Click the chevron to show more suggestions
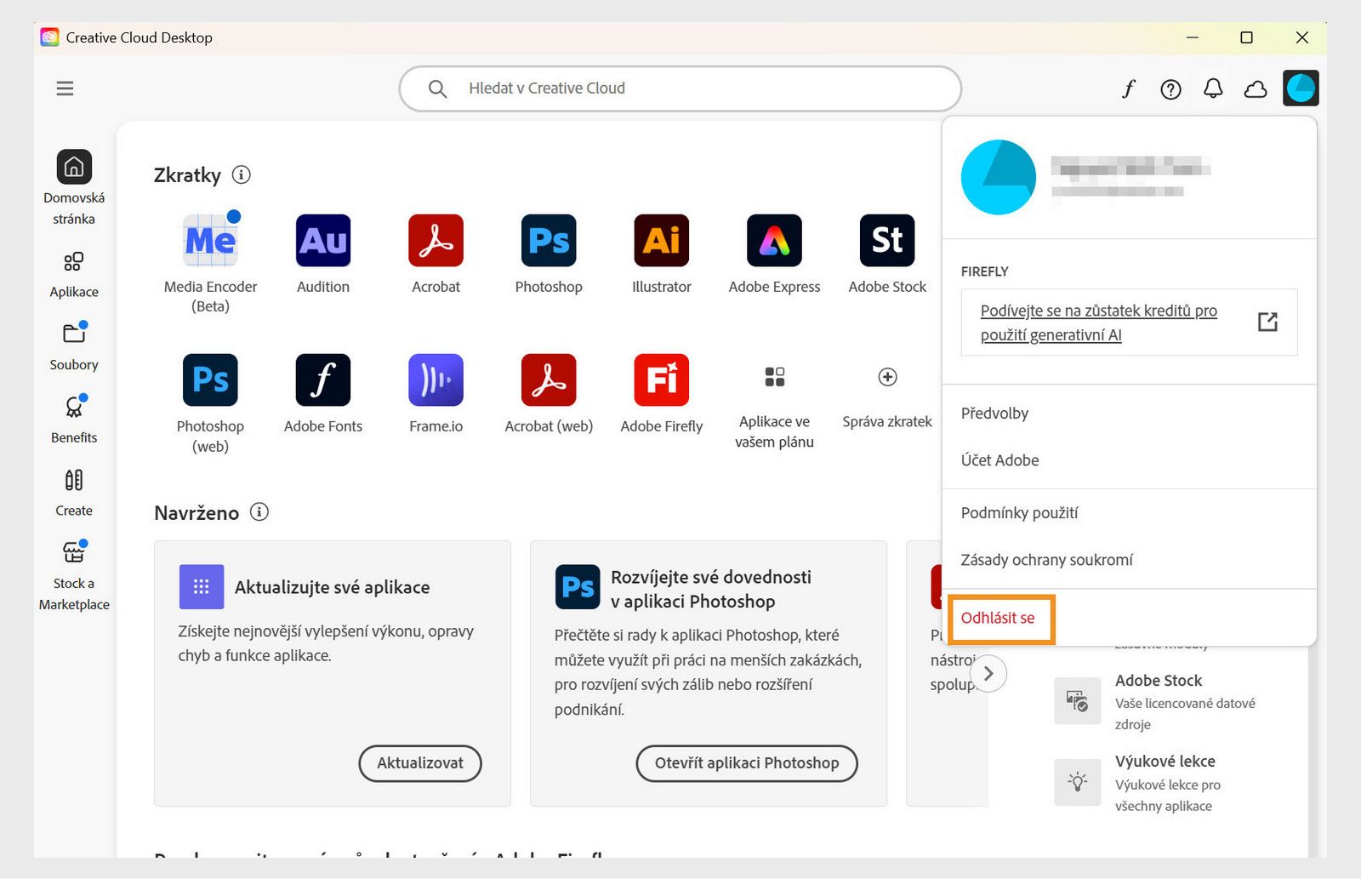1361x879 pixels. pos(988,673)
